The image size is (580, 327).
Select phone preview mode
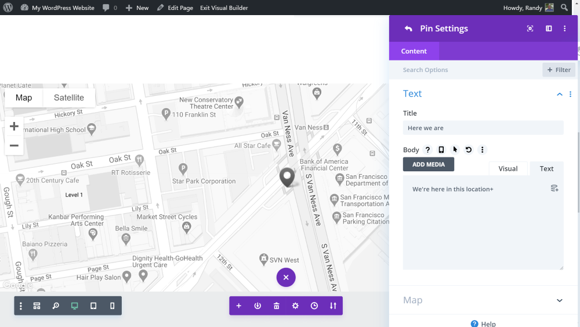[112, 306]
